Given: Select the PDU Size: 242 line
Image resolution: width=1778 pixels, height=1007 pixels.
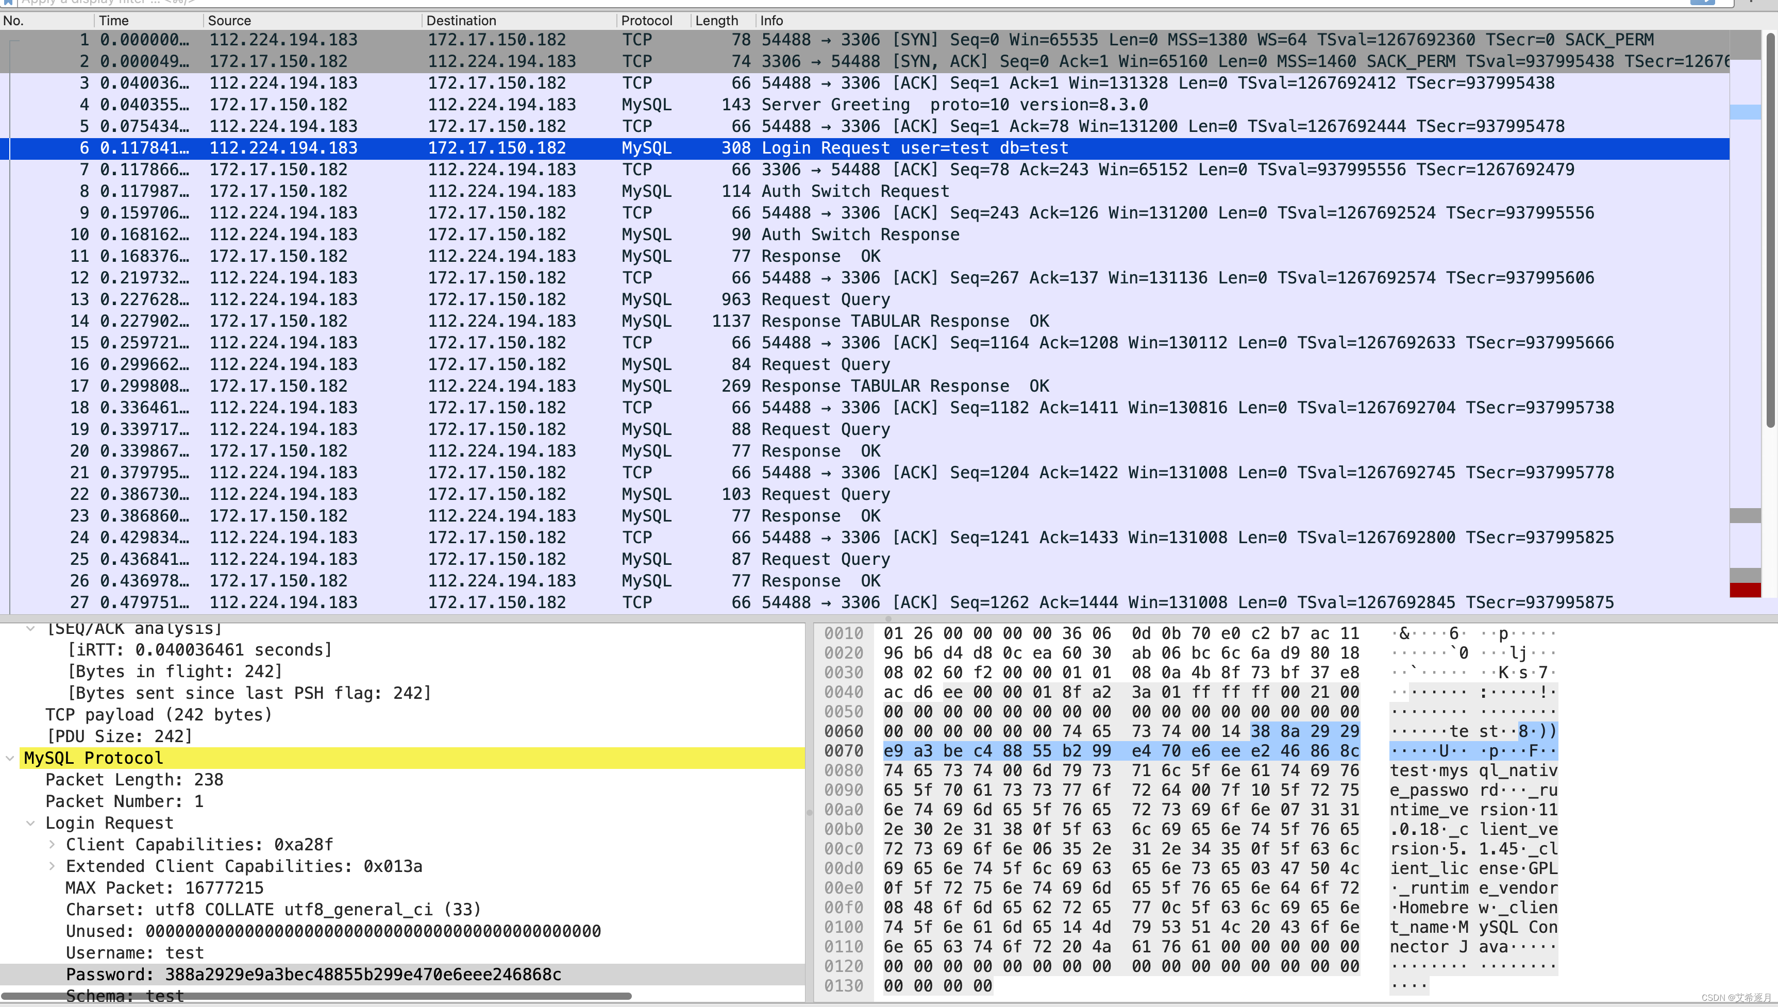Looking at the screenshot, I should tap(402, 736).
